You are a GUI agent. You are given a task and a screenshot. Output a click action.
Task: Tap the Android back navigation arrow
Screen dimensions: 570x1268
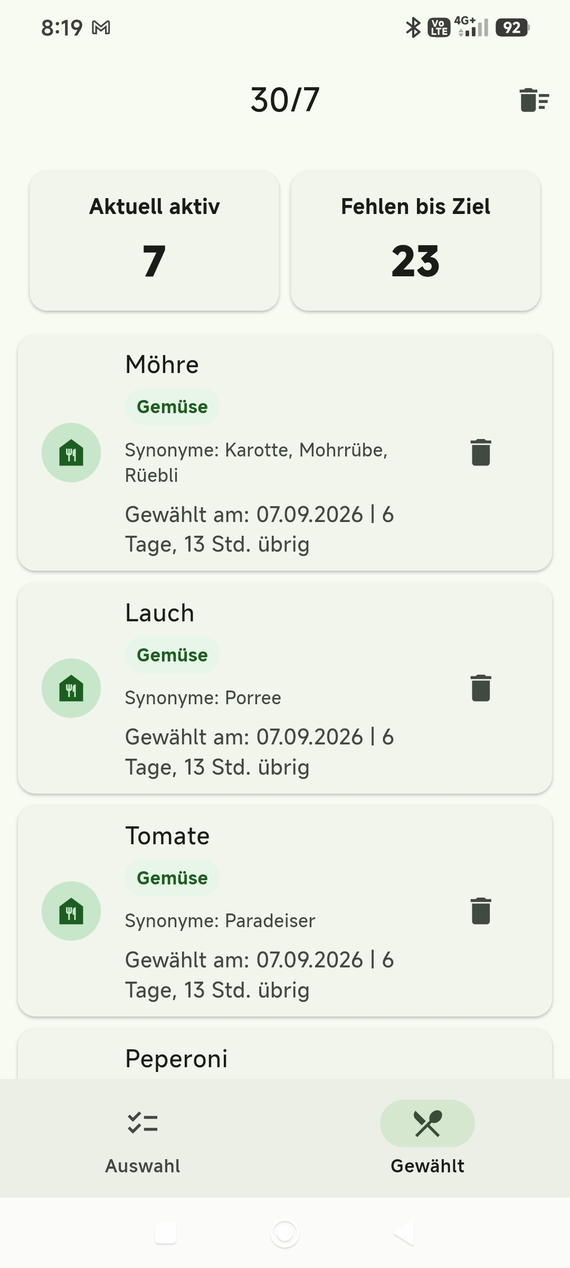pyautogui.click(x=404, y=1234)
